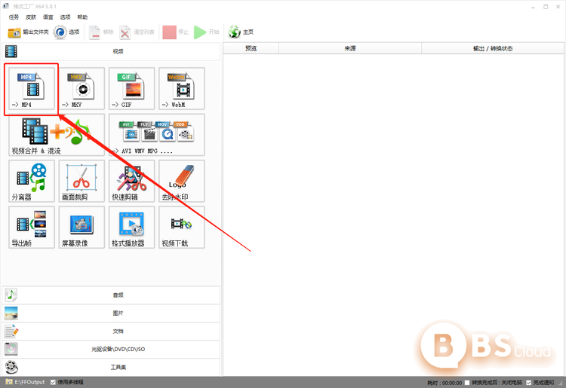Click the 预览 column header
This screenshot has height=388, width=566.
click(251, 48)
